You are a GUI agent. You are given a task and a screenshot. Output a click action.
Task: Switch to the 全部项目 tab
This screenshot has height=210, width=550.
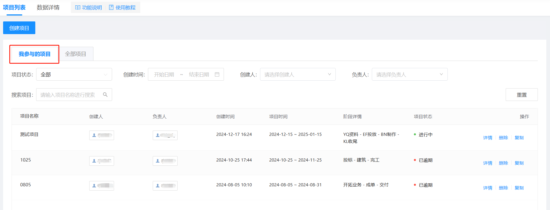point(75,54)
